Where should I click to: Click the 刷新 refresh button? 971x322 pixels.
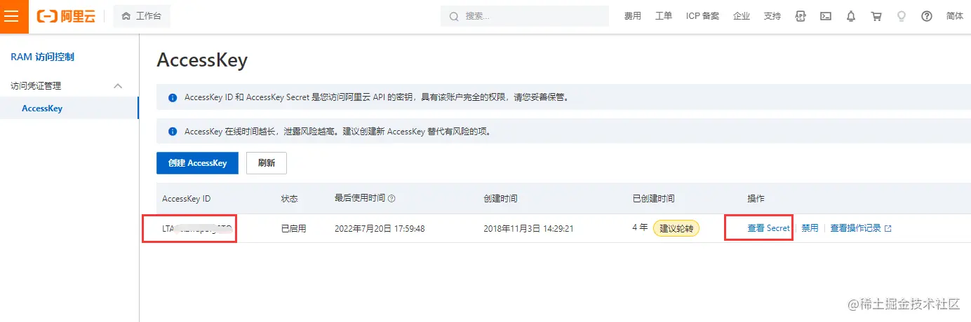pyautogui.click(x=267, y=162)
